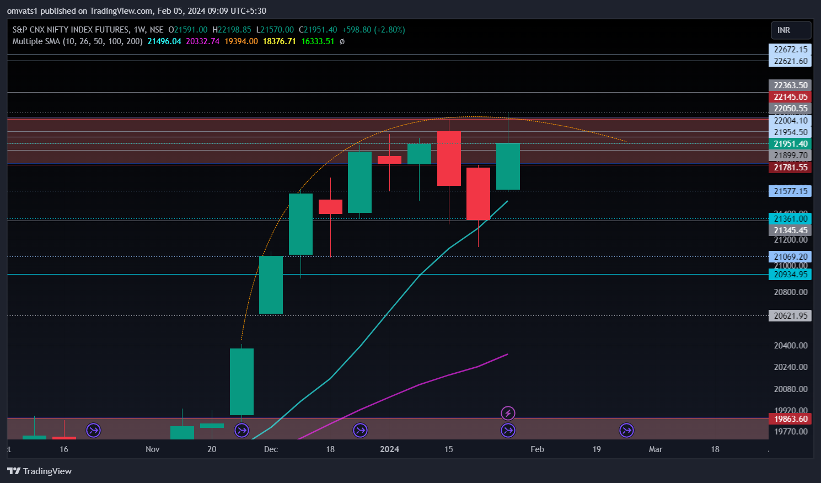Screen dimensions: 821x483
Task: Click the Mar date label
Action: click(656, 449)
